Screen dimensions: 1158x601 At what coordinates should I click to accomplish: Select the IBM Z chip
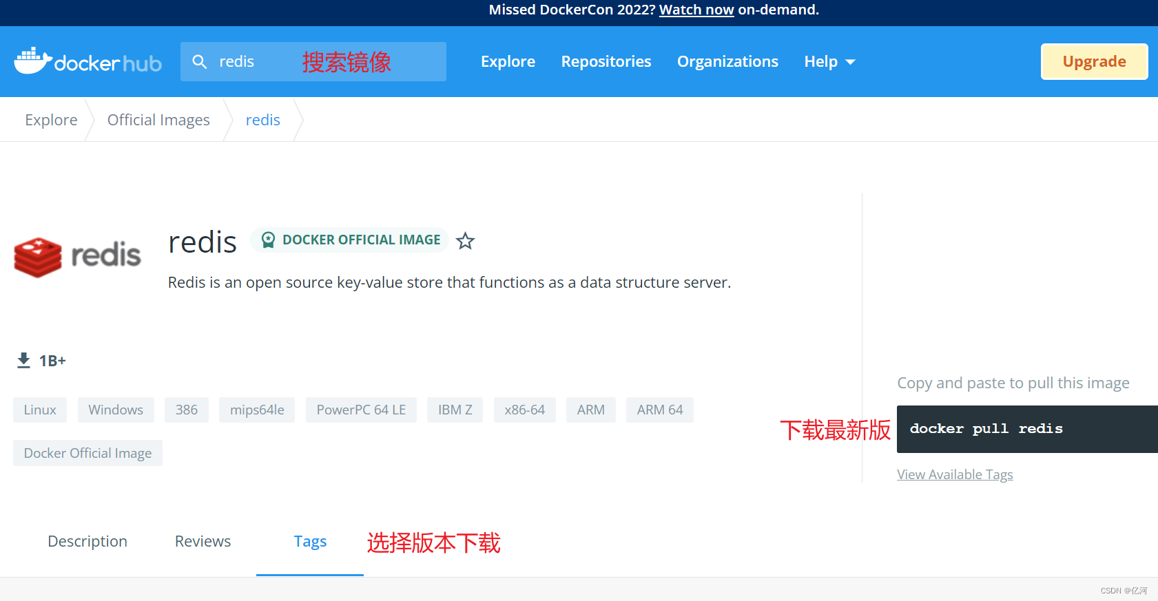[x=455, y=410]
